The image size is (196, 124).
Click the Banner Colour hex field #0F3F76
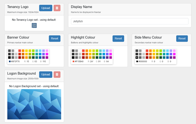pyautogui.click(x=15, y=61)
